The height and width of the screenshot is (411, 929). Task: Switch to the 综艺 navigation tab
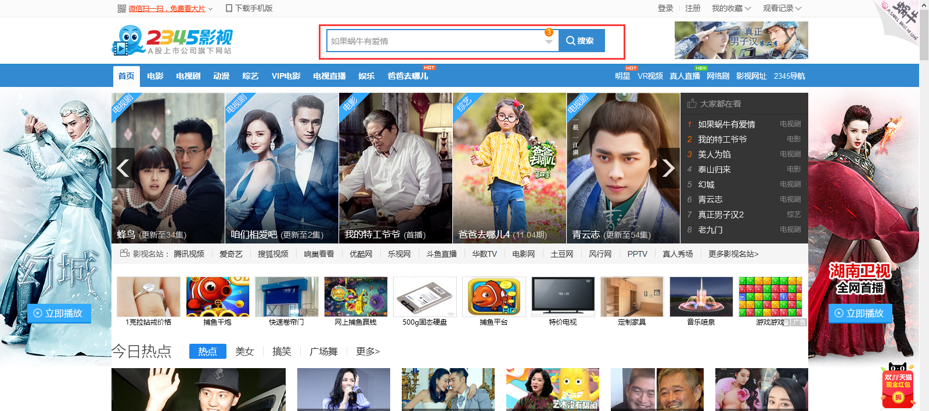(250, 76)
